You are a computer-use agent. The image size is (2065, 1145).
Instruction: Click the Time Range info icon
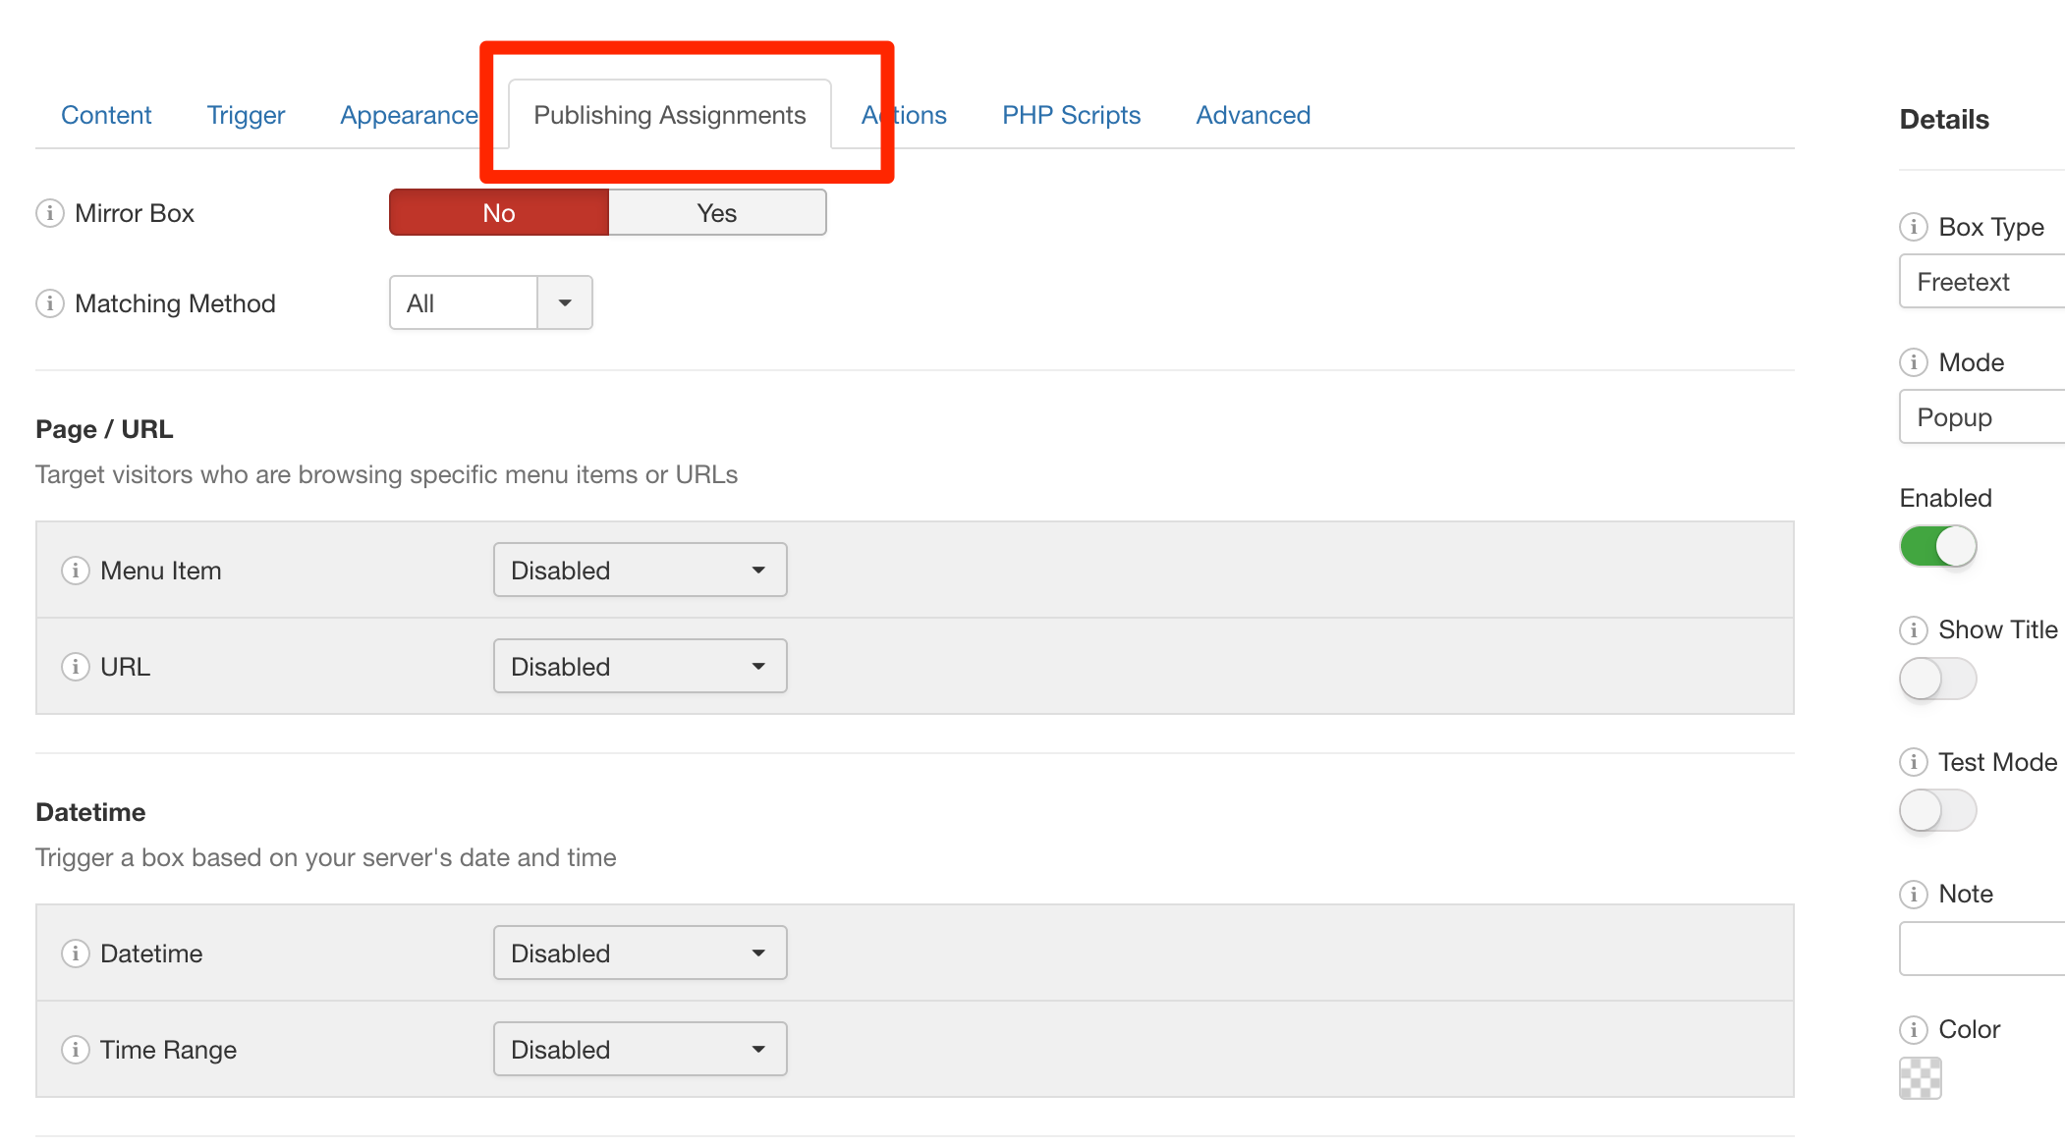76,1050
